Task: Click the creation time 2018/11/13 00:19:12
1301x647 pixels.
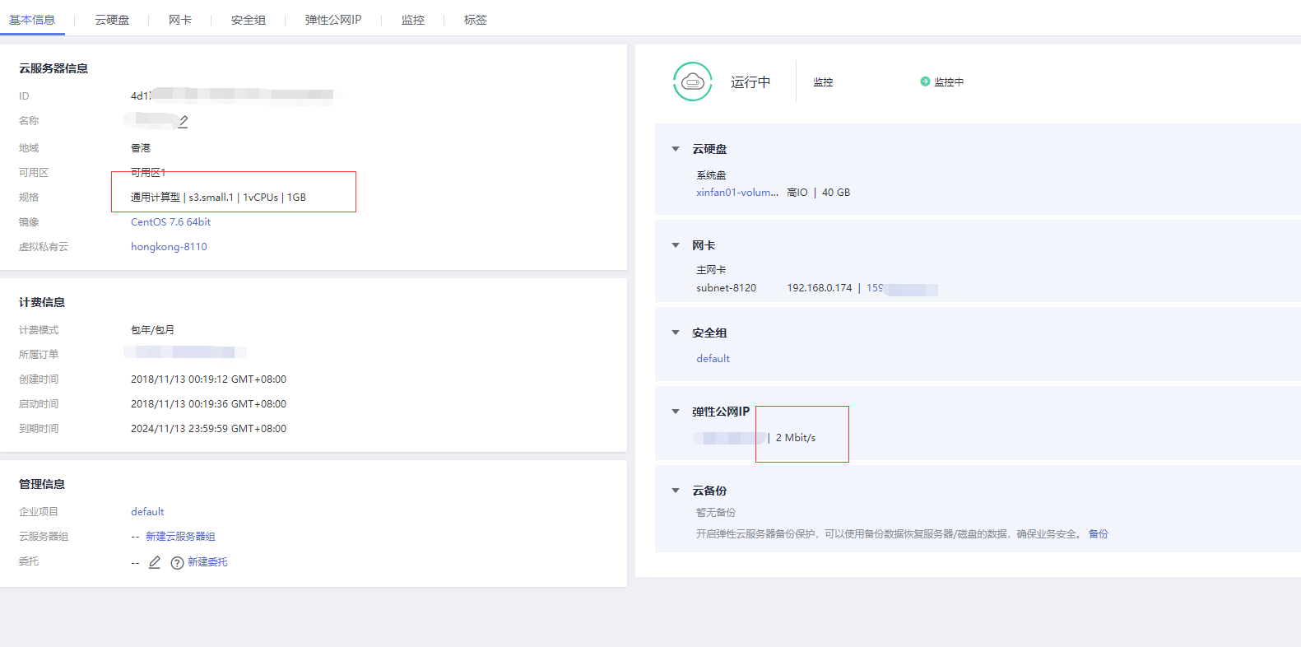Action: pyautogui.click(x=208, y=379)
